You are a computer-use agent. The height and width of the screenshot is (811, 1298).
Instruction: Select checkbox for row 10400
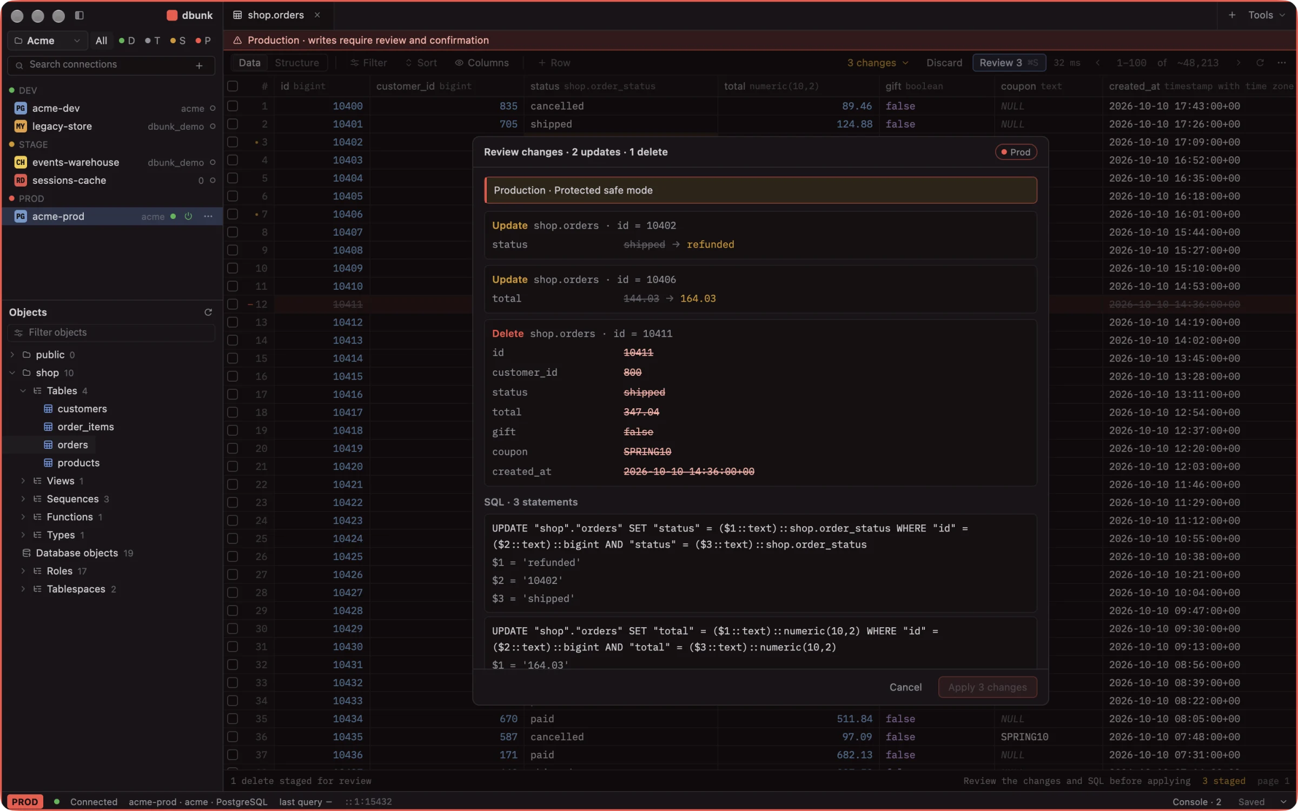point(233,106)
